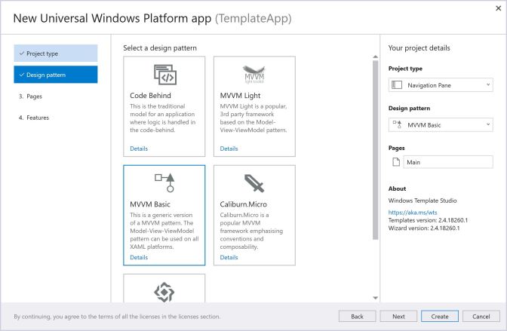The height and width of the screenshot is (331, 507).
Task: Click the Templates version 2.4.18260.1 text
Action: 428,220
